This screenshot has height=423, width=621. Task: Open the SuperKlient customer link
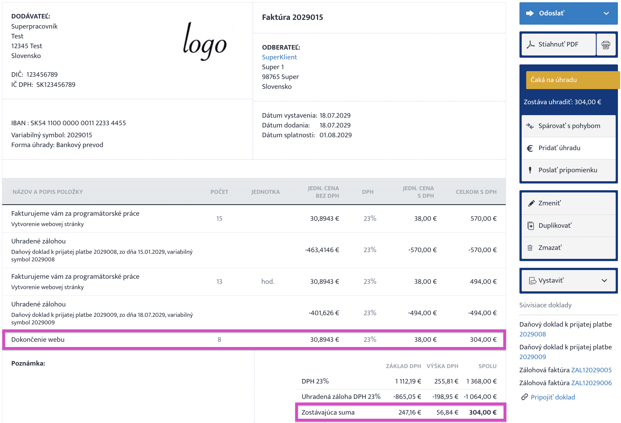click(279, 57)
